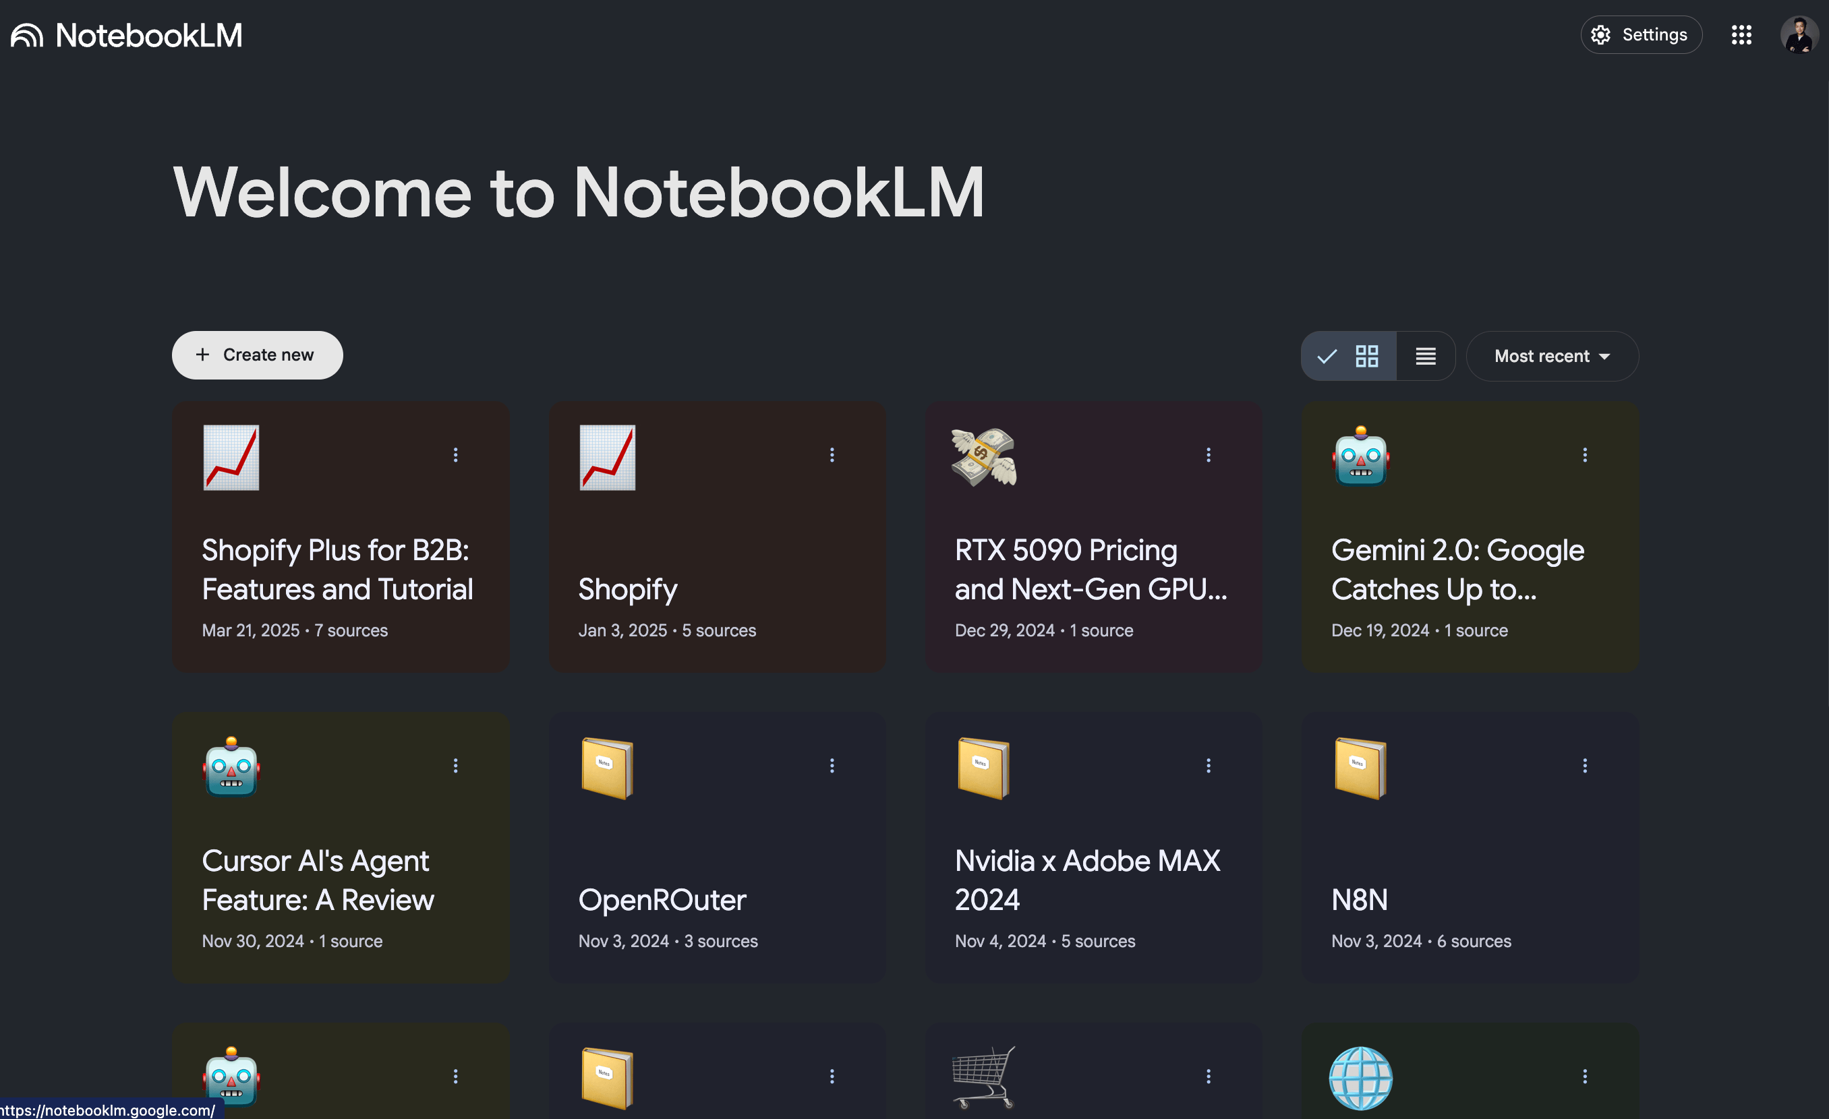Click 'Dec 29, 2024 · 1 source' text
Image resolution: width=1829 pixels, height=1119 pixels.
click(1044, 630)
